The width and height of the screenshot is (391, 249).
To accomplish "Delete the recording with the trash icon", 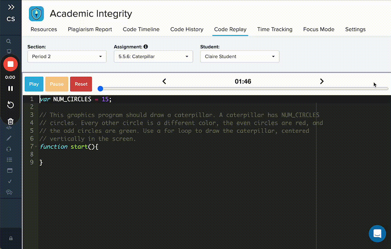I will [x=10, y=121].
